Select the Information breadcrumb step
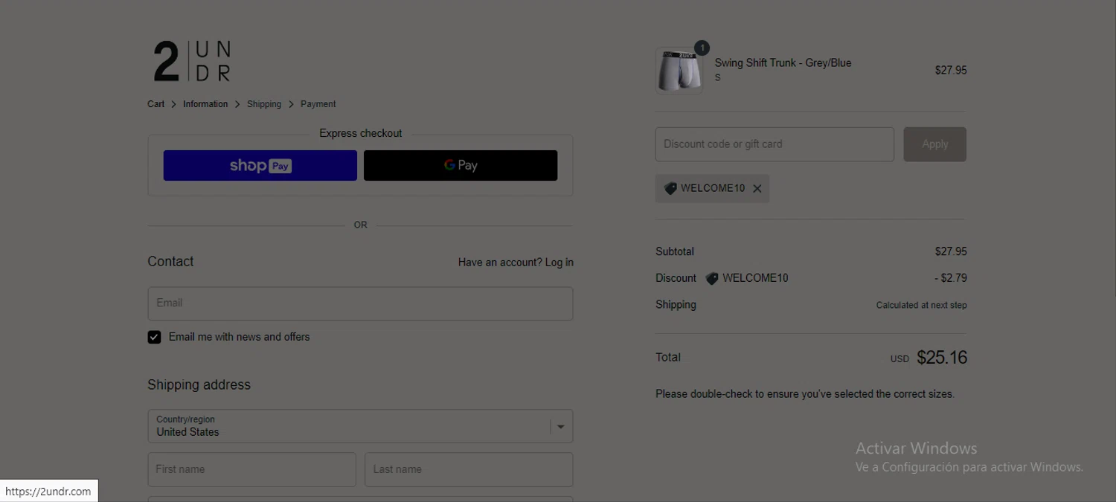Image resolution: width=1116 pixels, height=502 pixels. pyautogui.click(x=205, y=104)
